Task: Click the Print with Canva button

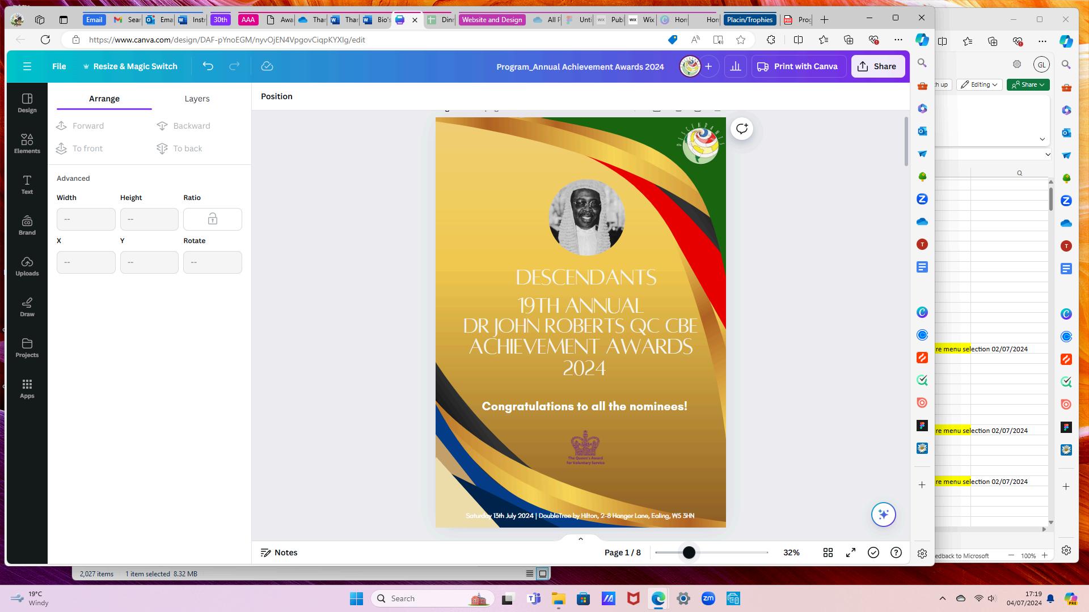Action: (x=798, y=66)
